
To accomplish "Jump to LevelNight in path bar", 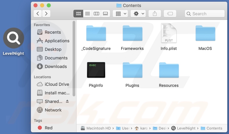I will (183, 128).
